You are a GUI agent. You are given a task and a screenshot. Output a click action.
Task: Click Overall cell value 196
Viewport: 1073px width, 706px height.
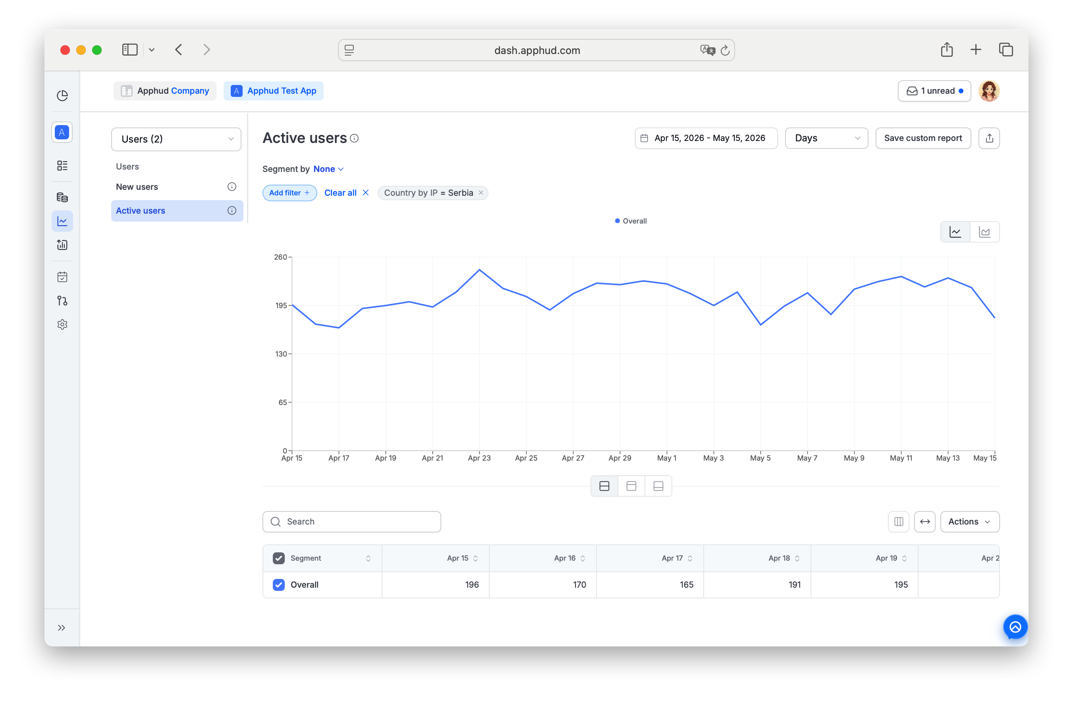[x=472, y=585]
